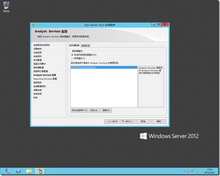Screen dimensions: 220x176
Task: Close the SQL Server 2012 setup window
Action: point(165,24)
